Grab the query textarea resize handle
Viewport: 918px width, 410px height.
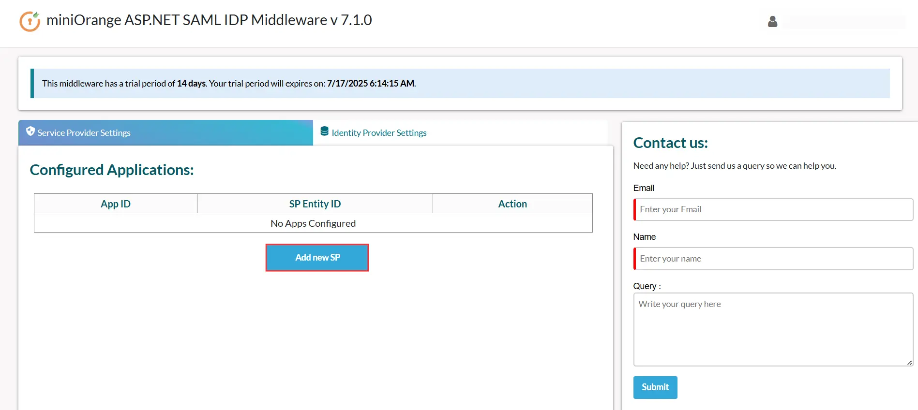909,363
